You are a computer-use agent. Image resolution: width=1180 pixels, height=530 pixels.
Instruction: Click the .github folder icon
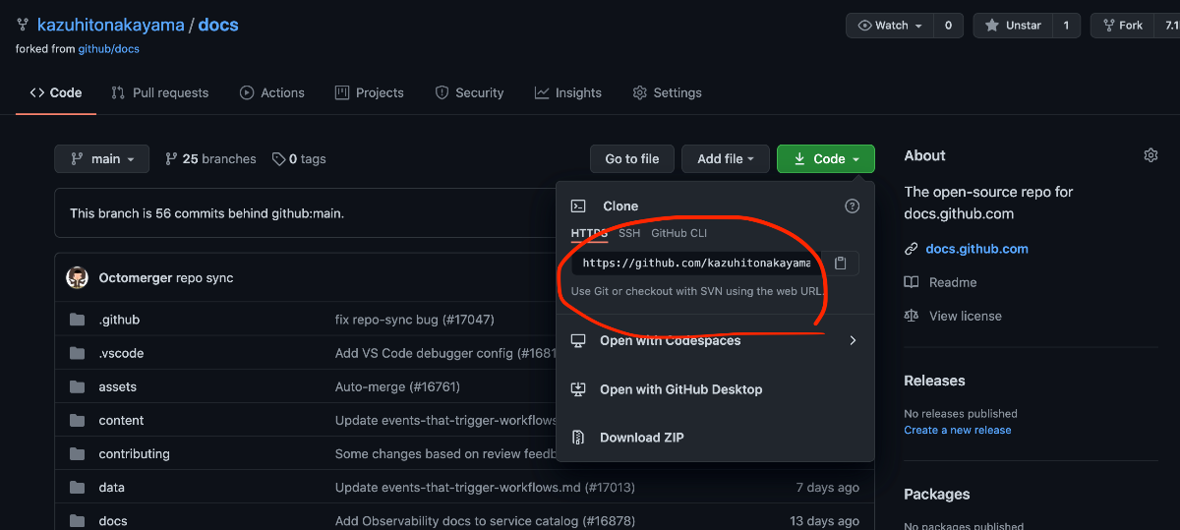coord(78,320)
